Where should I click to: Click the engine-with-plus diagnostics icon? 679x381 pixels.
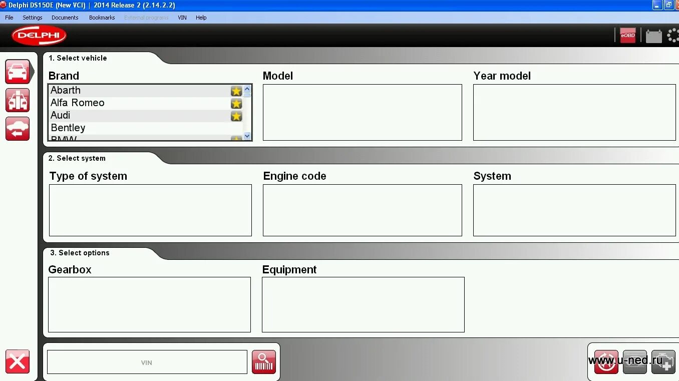coord(663,362)
